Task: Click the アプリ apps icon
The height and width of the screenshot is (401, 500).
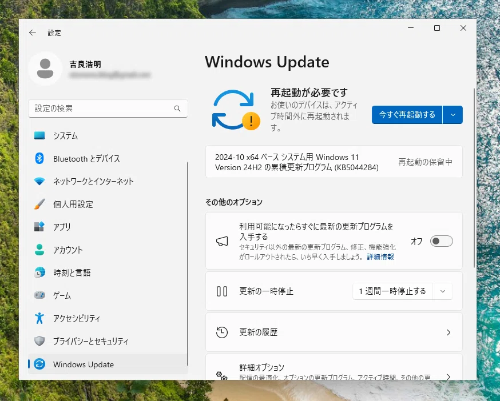Action: coord(39,227)
